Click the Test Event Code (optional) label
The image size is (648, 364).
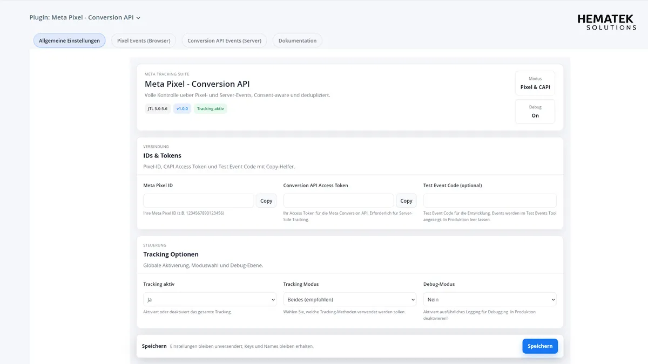pos(453,186)
